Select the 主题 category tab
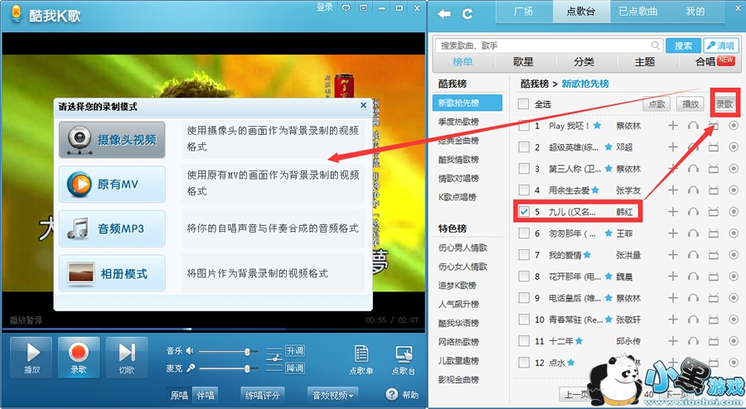746x409 pixels. (x=645, y=62)
